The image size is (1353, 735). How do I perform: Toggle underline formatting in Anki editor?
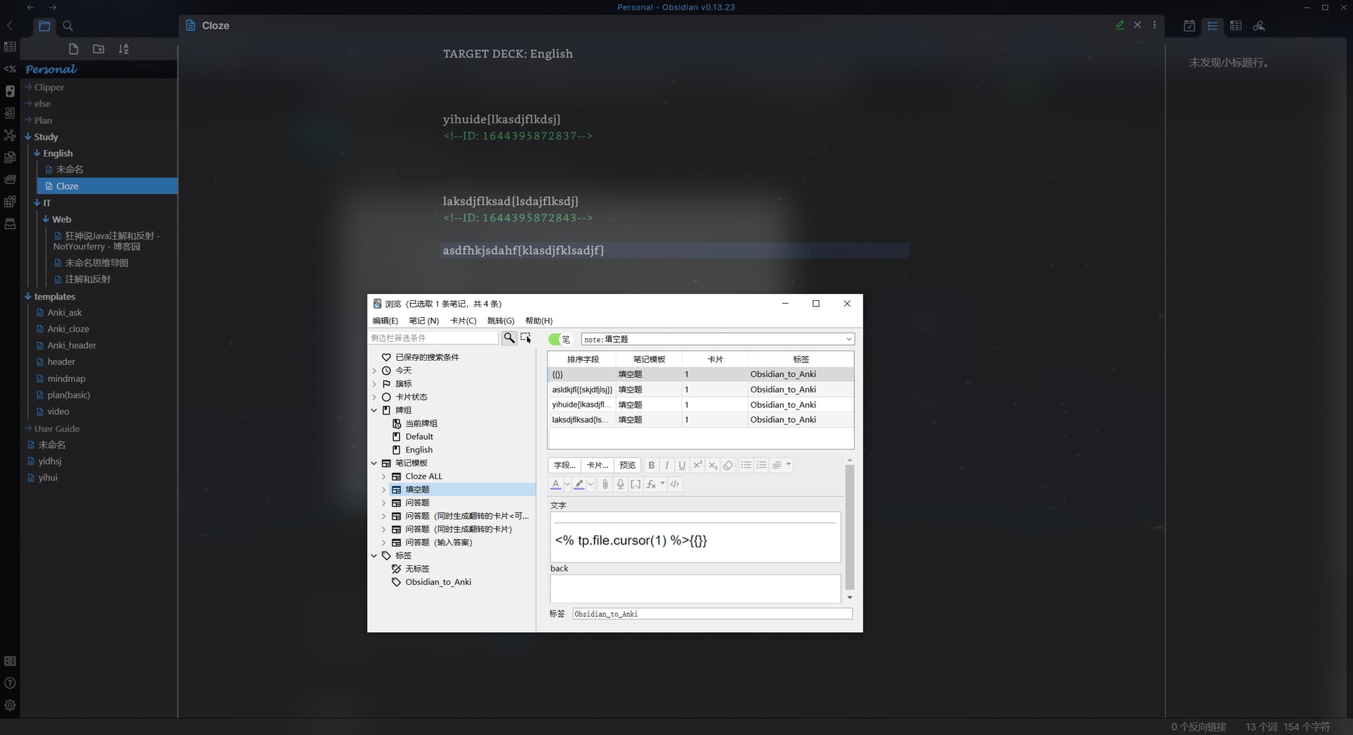pyautogui.click(x=681, y=465)
